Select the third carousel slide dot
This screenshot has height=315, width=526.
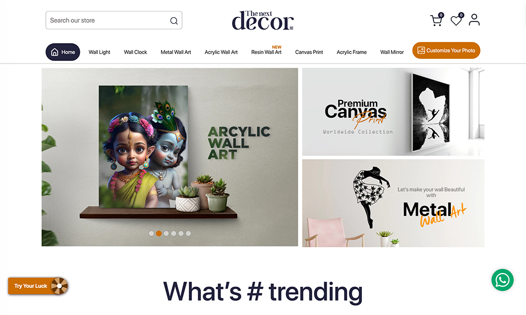[166, 233]
